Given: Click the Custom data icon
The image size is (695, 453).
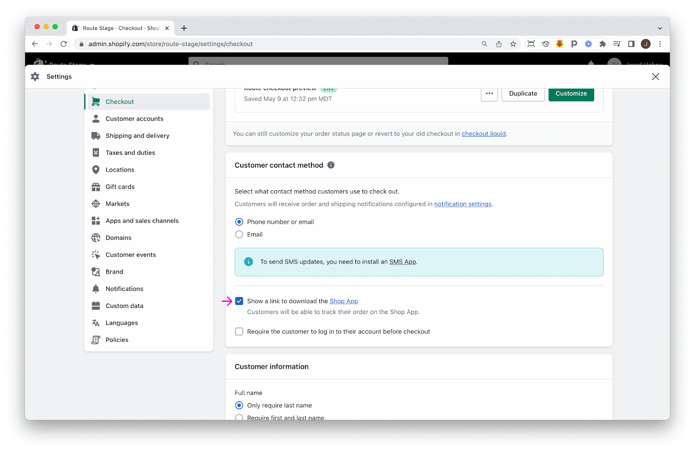Looking at the screenshot, I should point(96,306).
